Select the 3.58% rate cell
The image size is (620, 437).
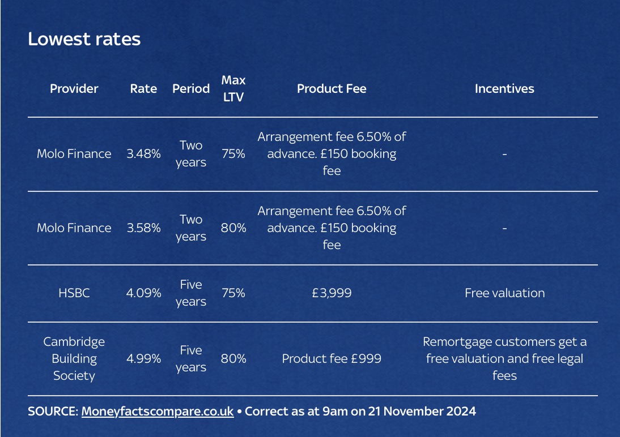143,228
